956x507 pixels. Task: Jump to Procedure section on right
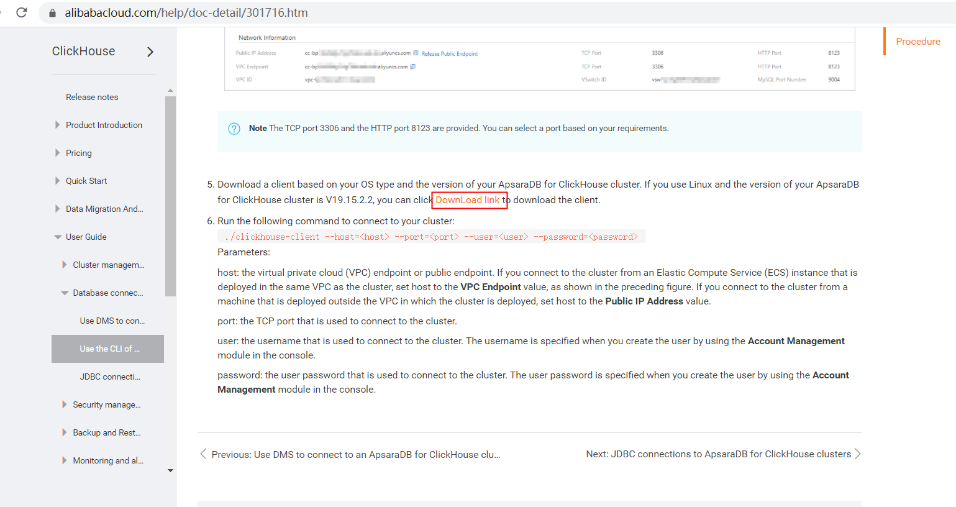pyautogui.click(x=918, y=42)
